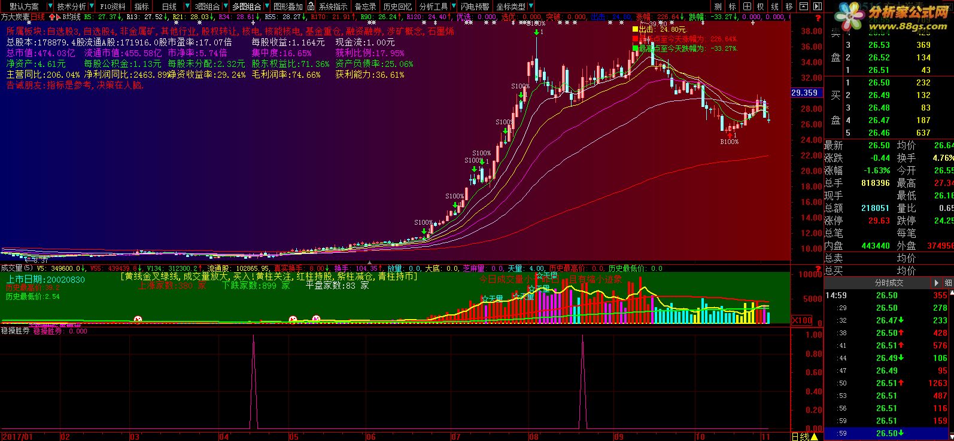Open the 默认方案 menu

(25, 7)
